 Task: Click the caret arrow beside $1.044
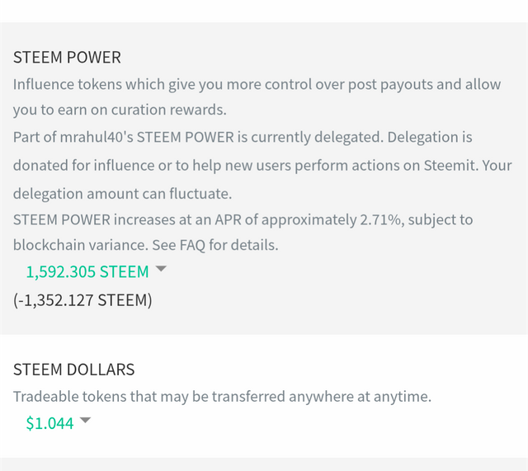85,420
